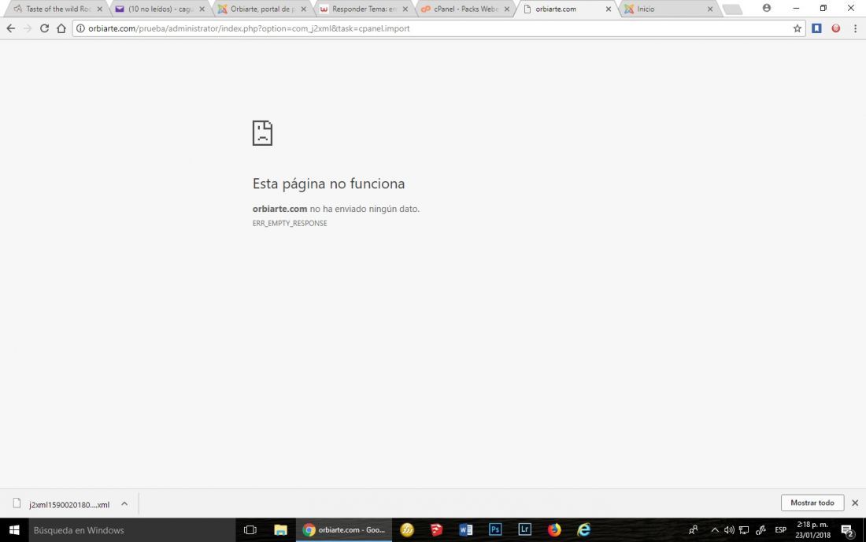
Task: Open the pen workspace tray icon
Action: click(x=761, y=530)
